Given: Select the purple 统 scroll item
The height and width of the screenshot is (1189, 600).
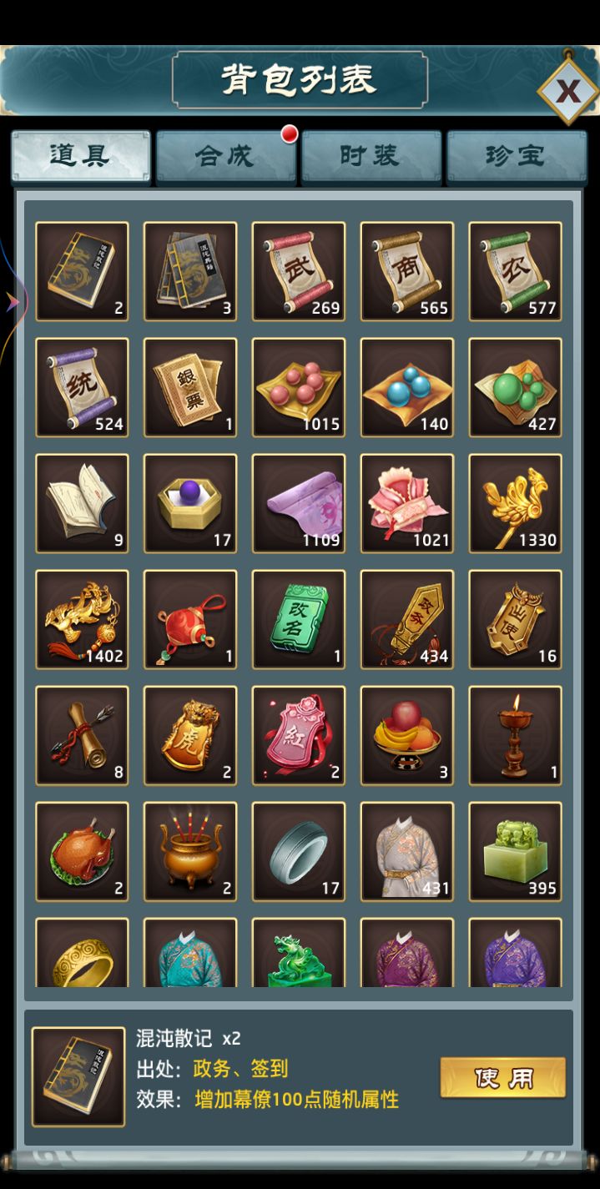Looking at the screenshot, I should [x=82, y=387].
